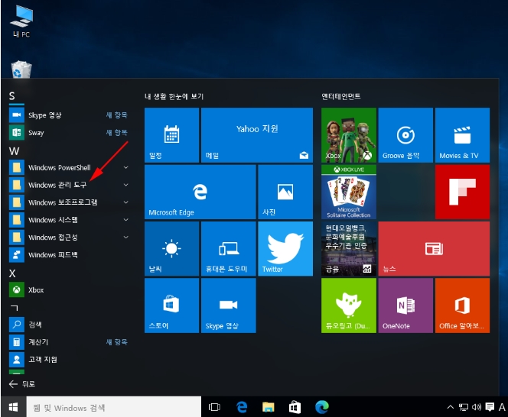This screenshot has width=508, height=417.
Task: Open Task View in the taskbar
Action: [214, 407]
